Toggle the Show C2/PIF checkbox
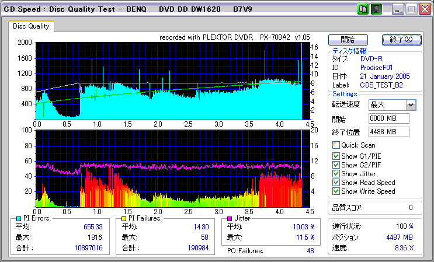The width and height of the screenshot is (434, 262). (336, 165)
